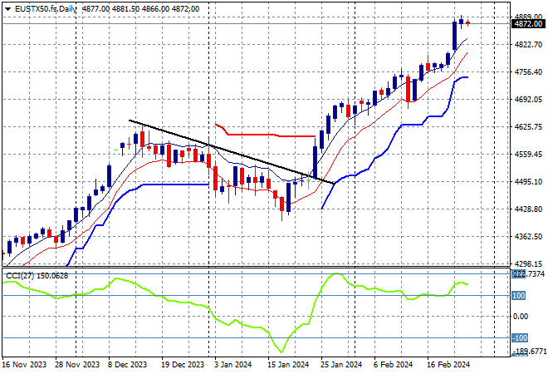Viewport: 548px width, 374px height.
Task: Click the 8 Dec 2023 date label
Action: pos(127,365)
